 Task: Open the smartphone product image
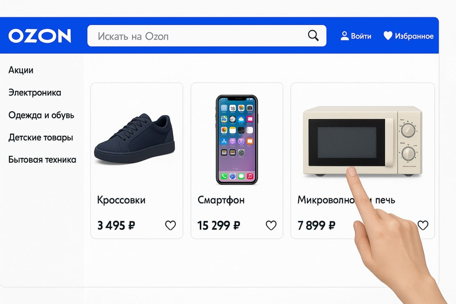click(237, 139)
